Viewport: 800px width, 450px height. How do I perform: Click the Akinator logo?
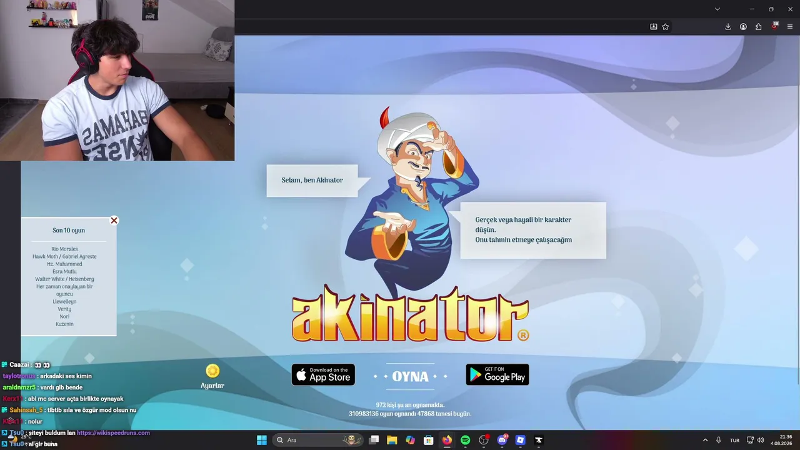coord(410,314)
